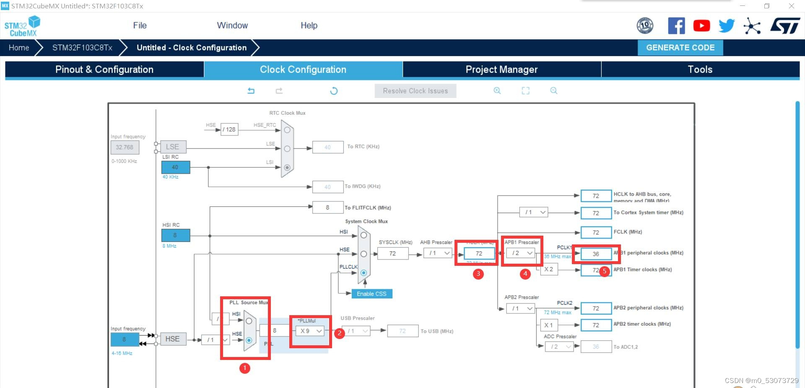The height and width of the screenshot is (388, 805).
Task: Click the HSE oscillator block
Action: click(x=172, y=339)
